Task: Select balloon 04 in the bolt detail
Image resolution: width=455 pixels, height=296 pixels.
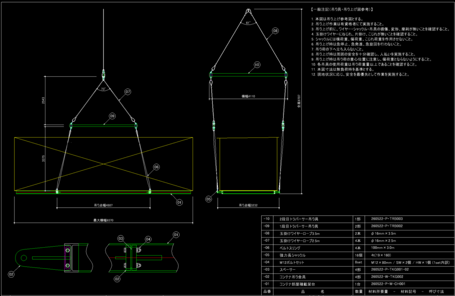Action: pos(148,239)
